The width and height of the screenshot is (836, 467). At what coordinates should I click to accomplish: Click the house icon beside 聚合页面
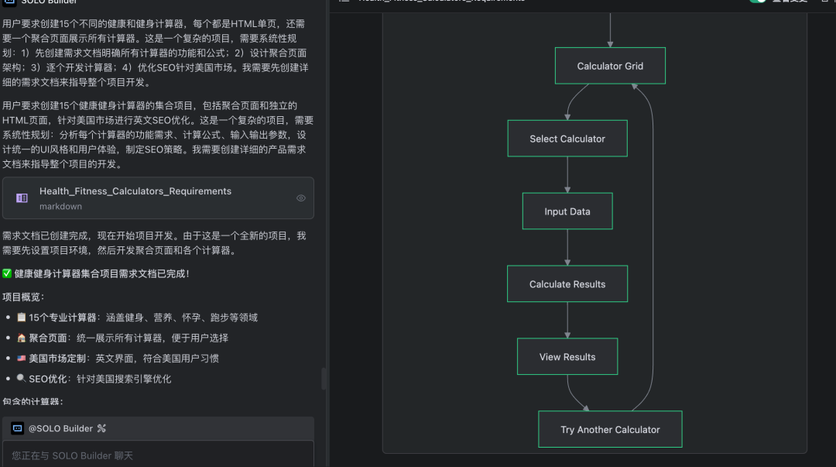coord(21,338)
